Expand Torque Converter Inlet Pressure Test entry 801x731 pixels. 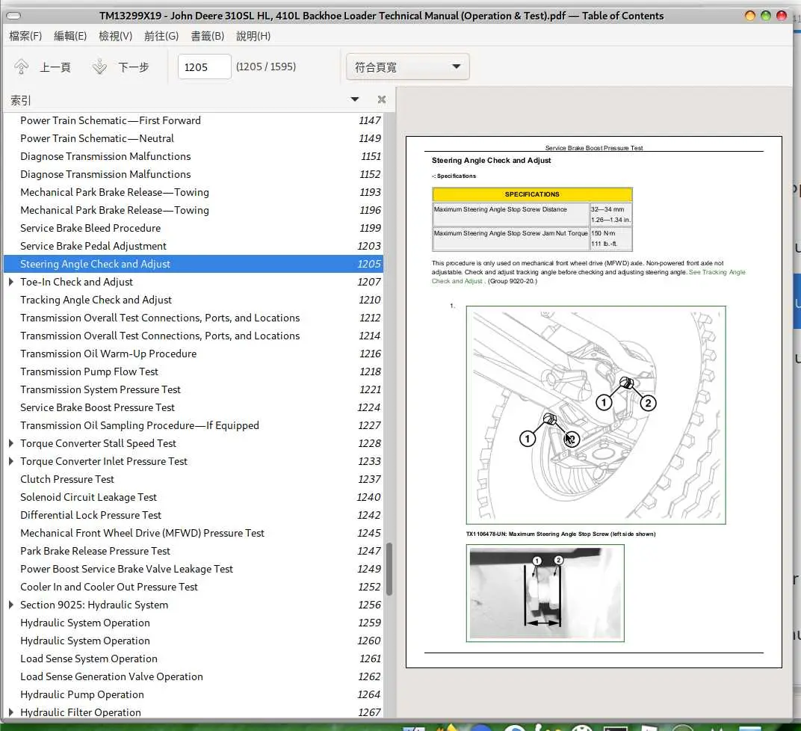point(10,460)
